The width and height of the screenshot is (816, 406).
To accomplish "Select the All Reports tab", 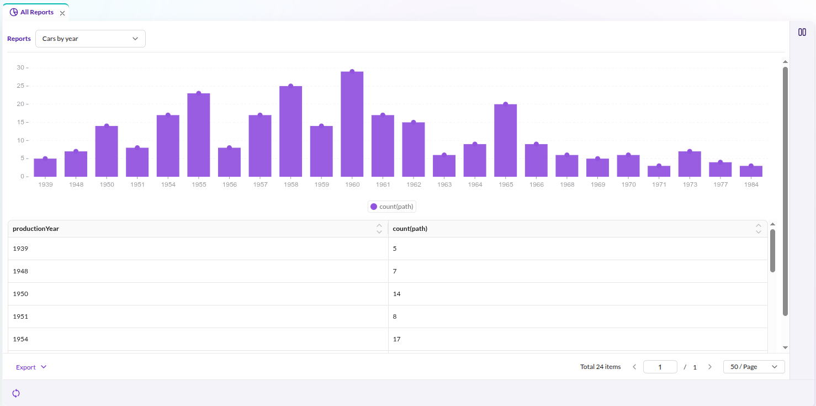I will pyautogui.click(x=36, y=12).
